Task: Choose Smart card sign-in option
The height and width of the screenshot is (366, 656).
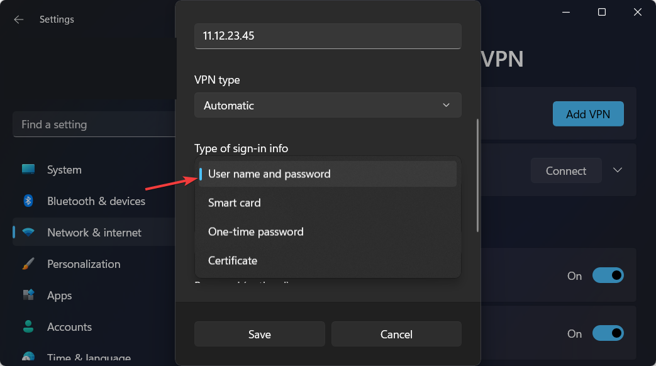Action: click(x=328, y=202)
